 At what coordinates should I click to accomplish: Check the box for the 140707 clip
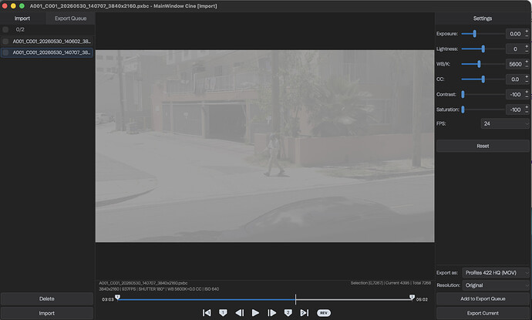(x=5, y=52)
